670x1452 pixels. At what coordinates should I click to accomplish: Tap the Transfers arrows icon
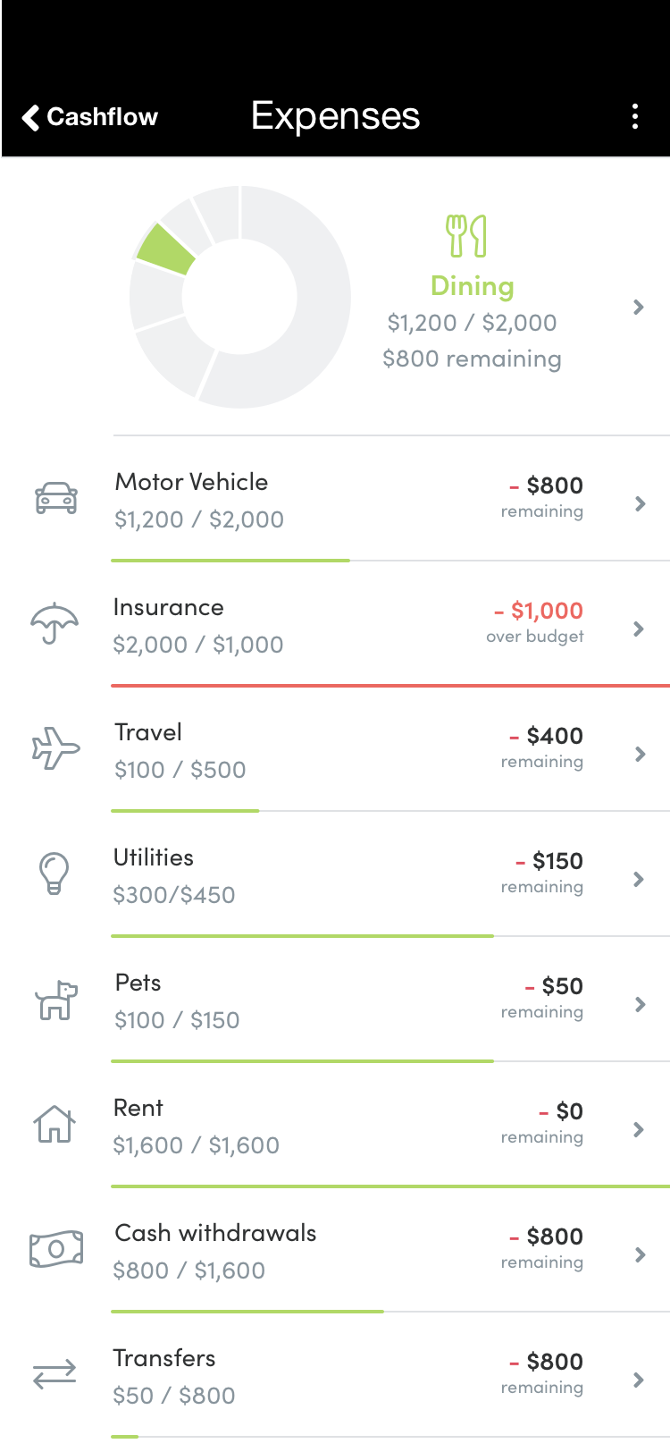click(x=54, y=1374)
